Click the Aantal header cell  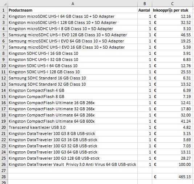pyautogui.click(x=145, y=10)
